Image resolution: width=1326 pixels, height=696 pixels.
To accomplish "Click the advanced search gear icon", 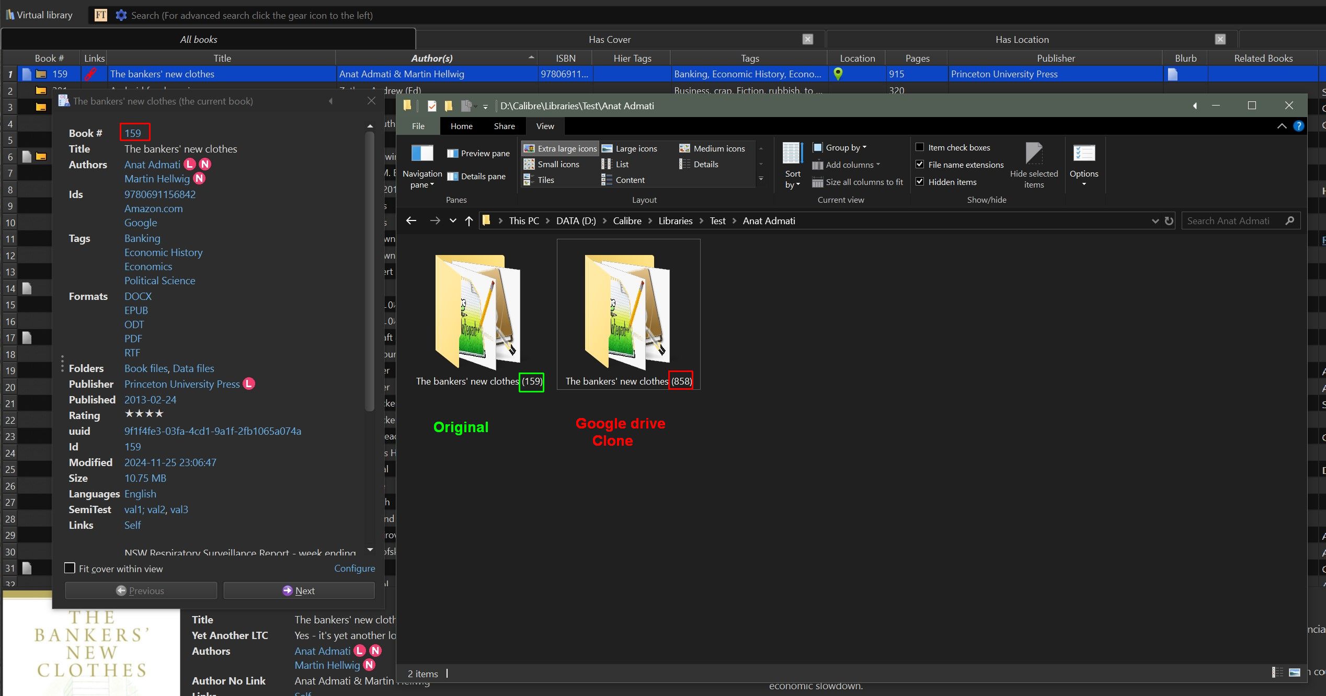I will tap(121, 15).
